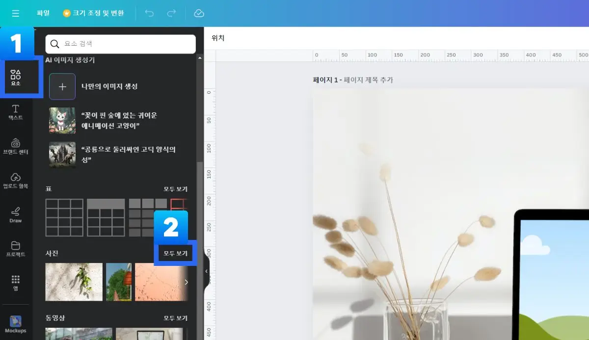Click the 요소 검색 search field

click(x=120, y=44)
